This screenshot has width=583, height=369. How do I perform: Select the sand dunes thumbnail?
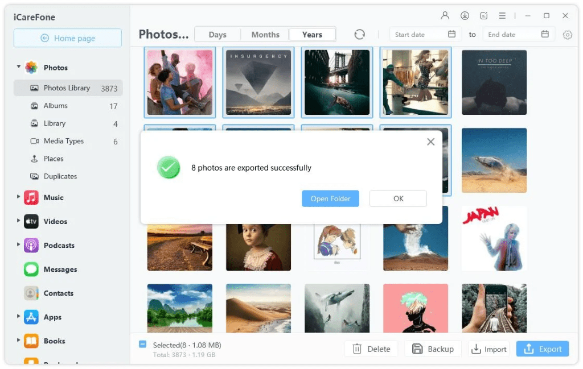click(x=258, y=308)
